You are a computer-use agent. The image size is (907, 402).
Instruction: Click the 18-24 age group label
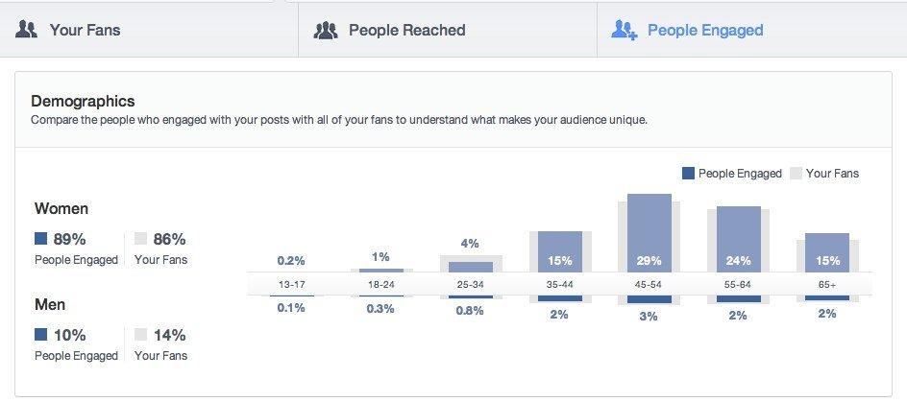(380, 285)
